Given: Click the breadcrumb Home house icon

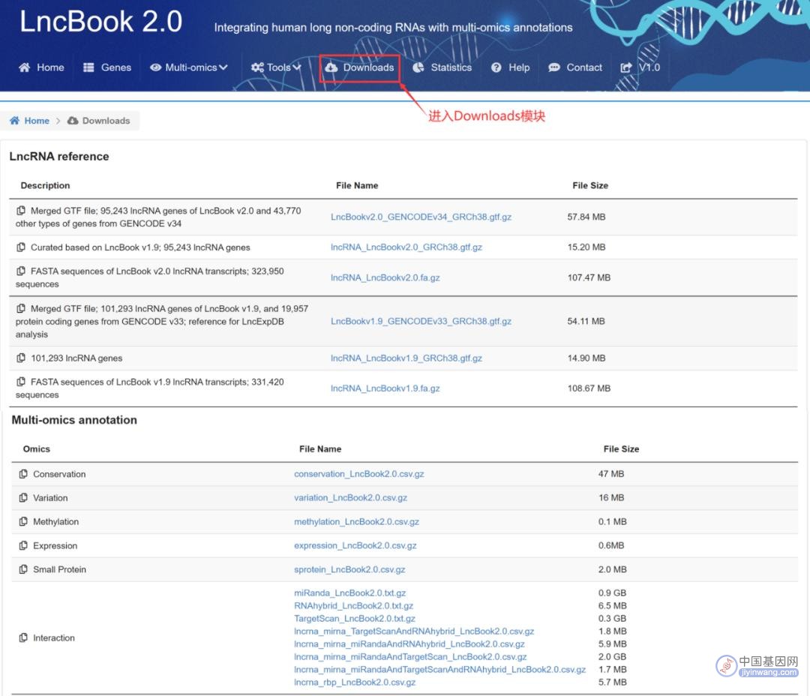Looking at the screenshot, I should pyautogui.click(x=14, y=121).
